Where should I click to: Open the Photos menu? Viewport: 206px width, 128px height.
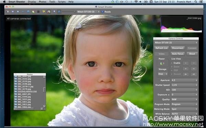coord(43,2)
